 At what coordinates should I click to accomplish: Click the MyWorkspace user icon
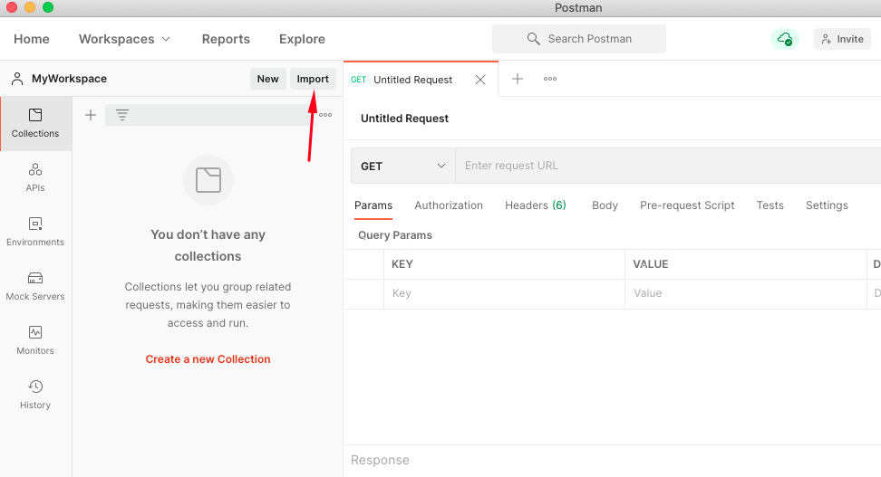click(x=17, y=79)
